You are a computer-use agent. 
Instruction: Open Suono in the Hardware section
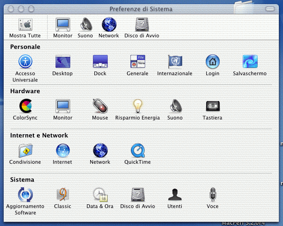point(176,106)
